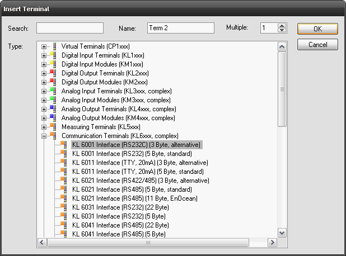Viewport: 346px width, 256px height.
Task: Select 'KL 6011 Interface (TTY, 20mA) (3 Byte, alternative)'
Action: click(140, 163)
